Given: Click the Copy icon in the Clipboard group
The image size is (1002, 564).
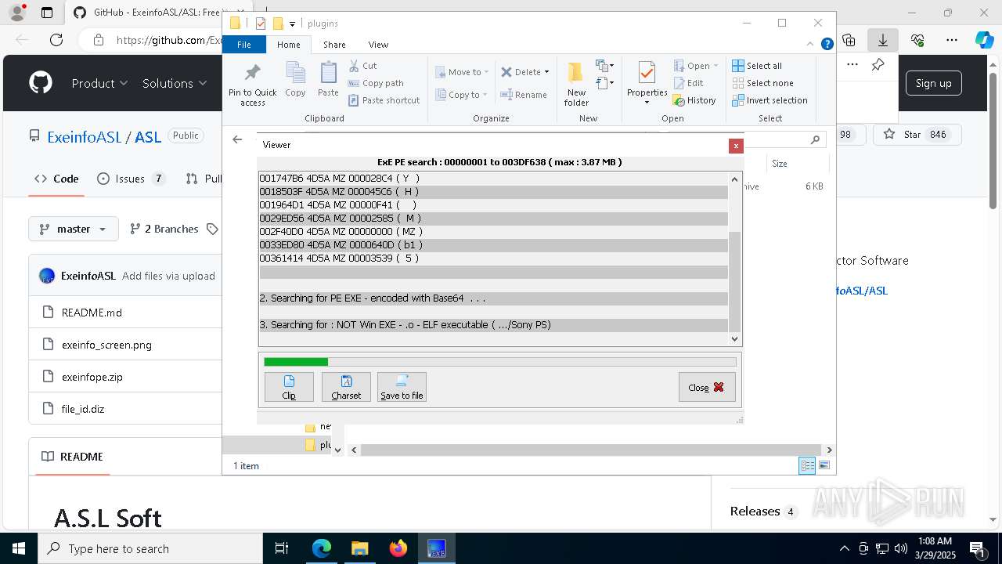Looking at the screenshot, I should point(295,80).
